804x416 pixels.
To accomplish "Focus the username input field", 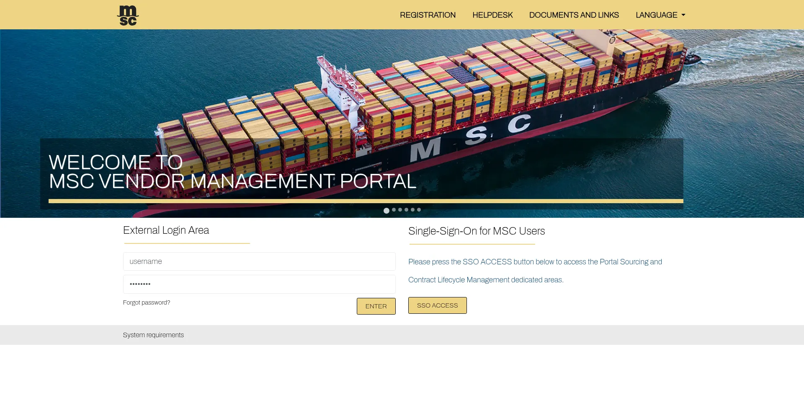I will (259, 261).
